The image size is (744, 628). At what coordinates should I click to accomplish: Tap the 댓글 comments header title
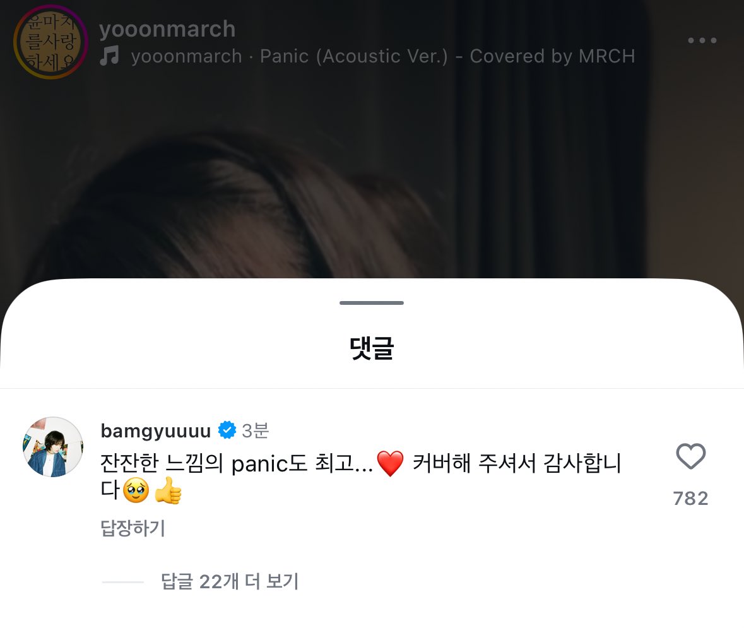click(x=372, y=348)
